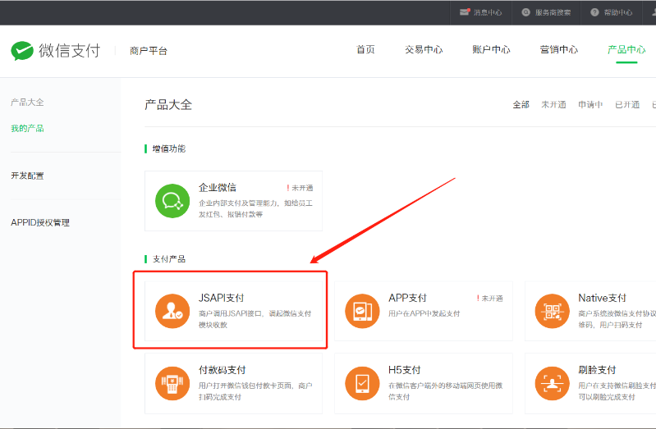Click the 刷脸支付 face scan icon
This screenshot has height=429, width=656.
click(x=553, y=383)
